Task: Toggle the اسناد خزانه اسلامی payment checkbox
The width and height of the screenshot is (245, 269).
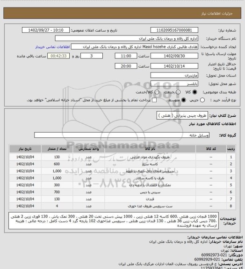Action: (x=154, y=100)
